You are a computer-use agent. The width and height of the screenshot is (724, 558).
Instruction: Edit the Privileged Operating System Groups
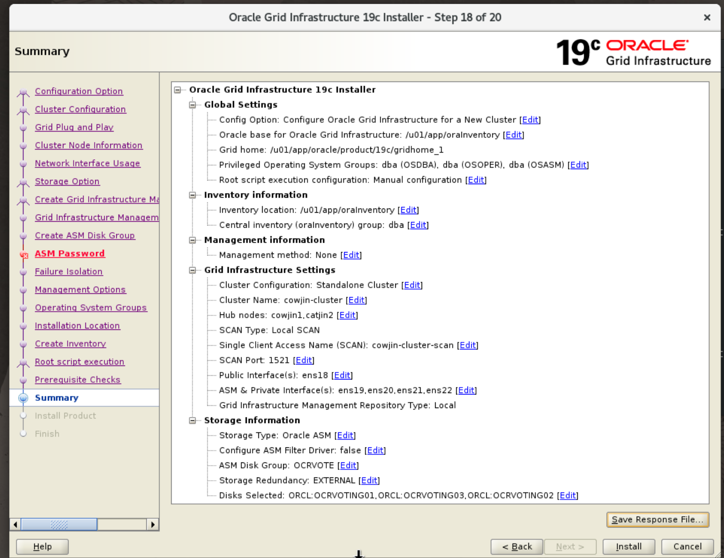click(578, 164)
